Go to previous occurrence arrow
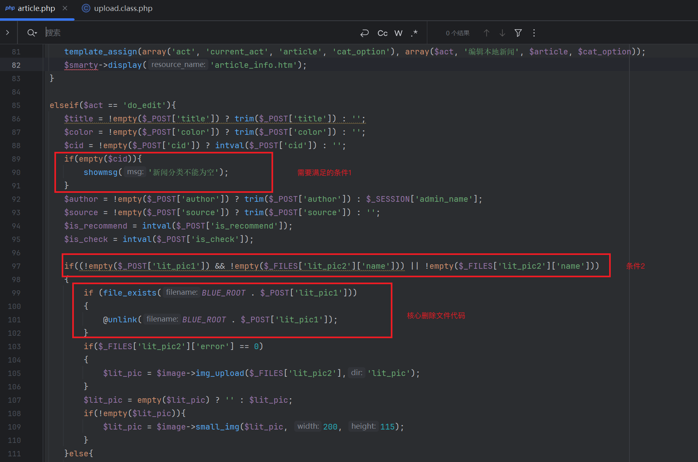Image resolution: width=698 pixels, height=462 pixels. 487,33
